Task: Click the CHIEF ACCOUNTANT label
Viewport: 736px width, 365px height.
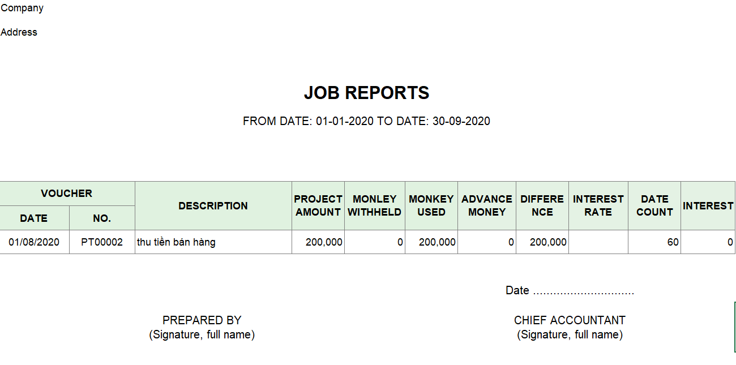Action: point(570,320)
